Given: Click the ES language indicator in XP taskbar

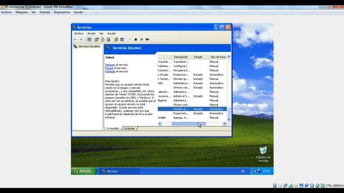Looking at the screenshot, I should click(x=243, y=171).
